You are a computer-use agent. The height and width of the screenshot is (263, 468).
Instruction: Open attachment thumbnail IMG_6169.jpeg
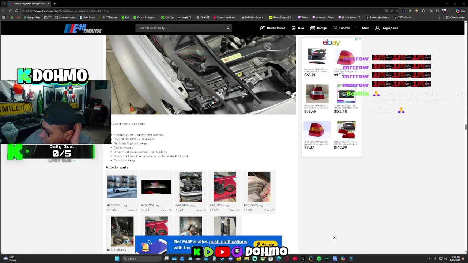coord(190,187)
